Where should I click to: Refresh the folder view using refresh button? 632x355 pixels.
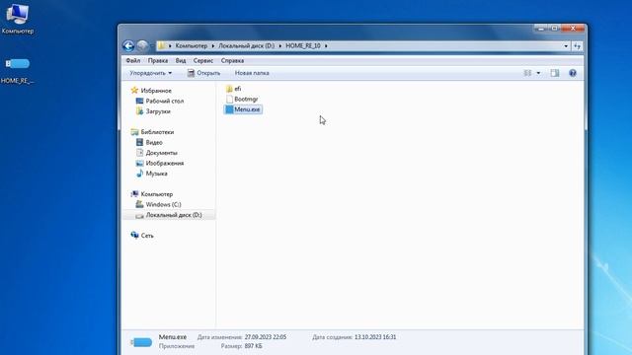[x=577, y=46]
